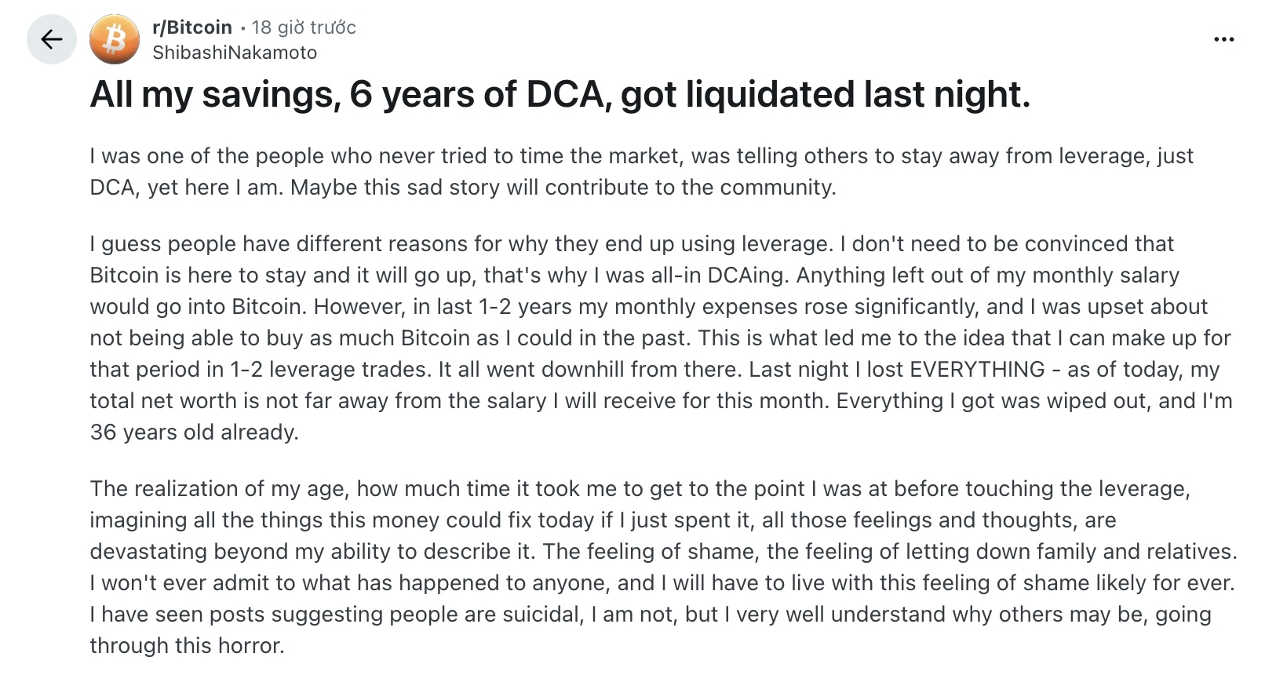This screenshot has width=1276, height=675.
Task: Click the paragraph starting "I was one of"
Action: click(641, 171)
